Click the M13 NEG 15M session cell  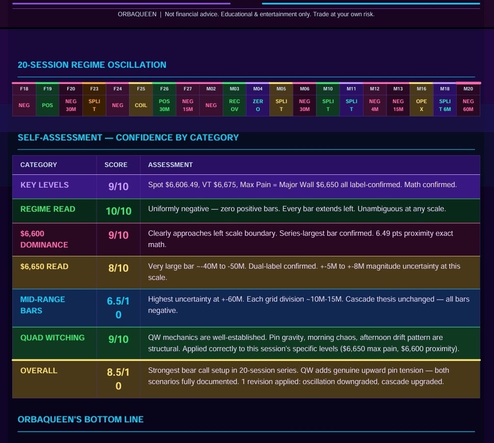point(398,99)
